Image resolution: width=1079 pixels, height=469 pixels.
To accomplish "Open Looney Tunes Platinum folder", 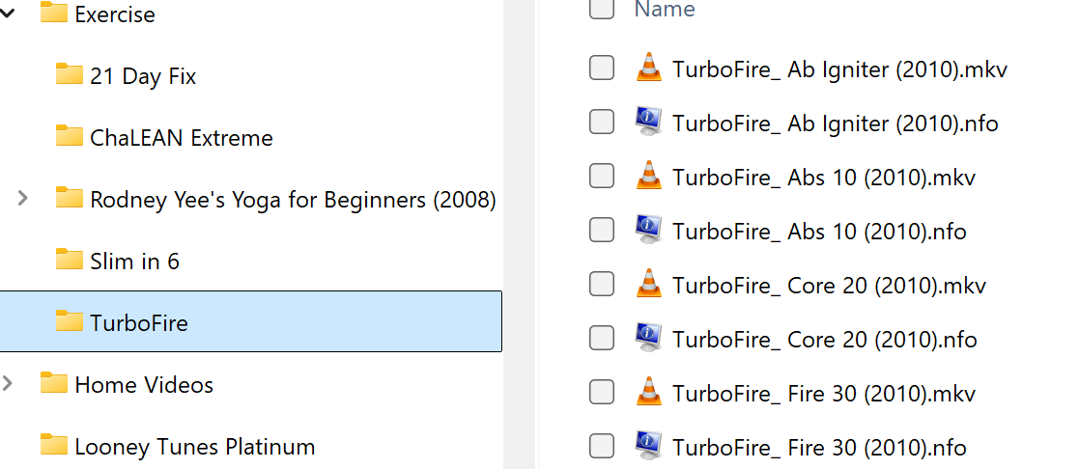I will (x=194, y=446).
